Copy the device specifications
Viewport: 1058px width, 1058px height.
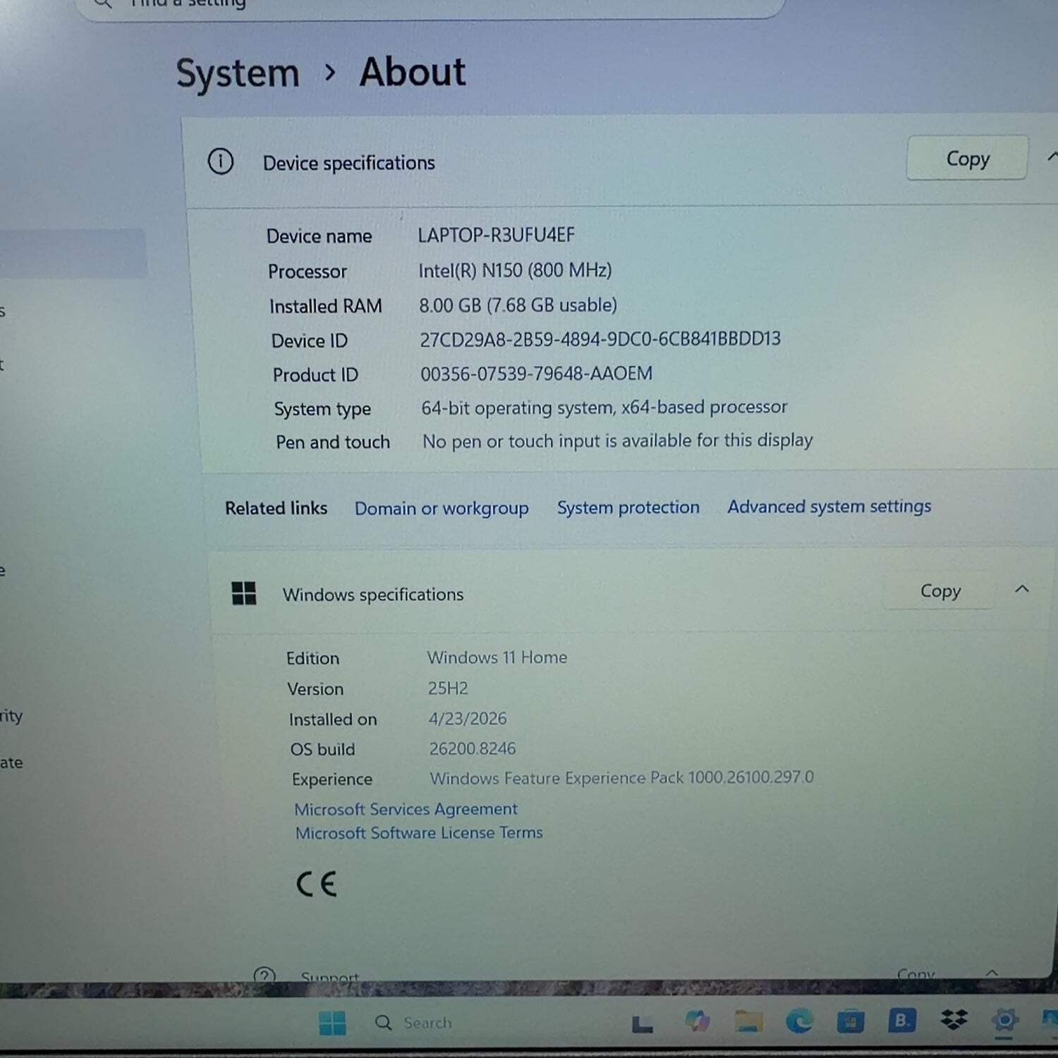coord(966,158)
